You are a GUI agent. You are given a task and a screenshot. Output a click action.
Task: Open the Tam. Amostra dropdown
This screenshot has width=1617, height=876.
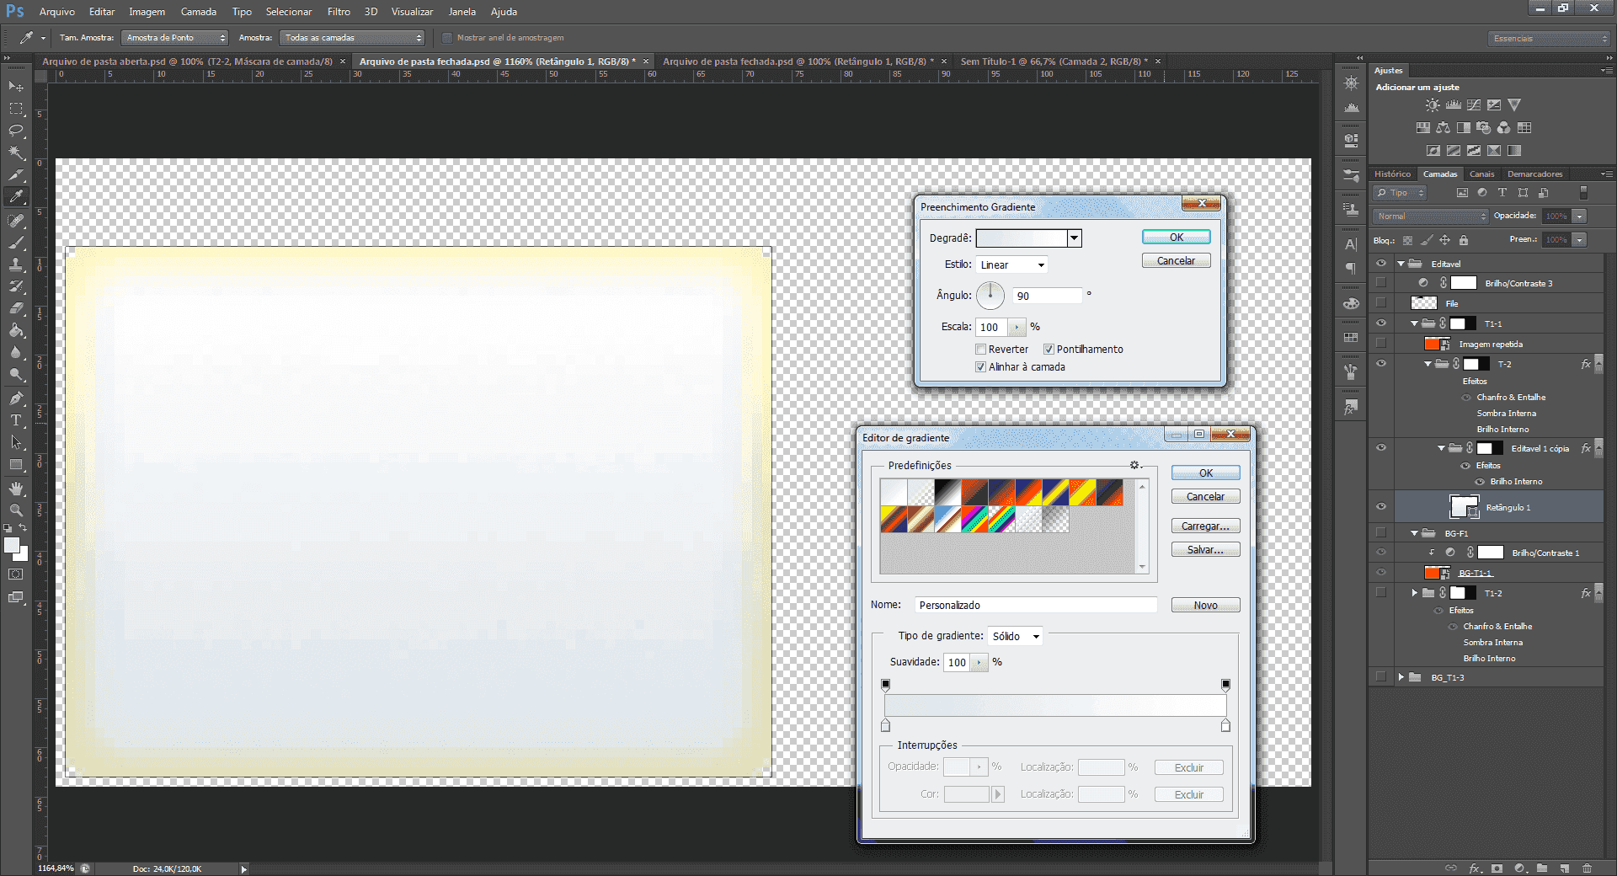point(175,38)
